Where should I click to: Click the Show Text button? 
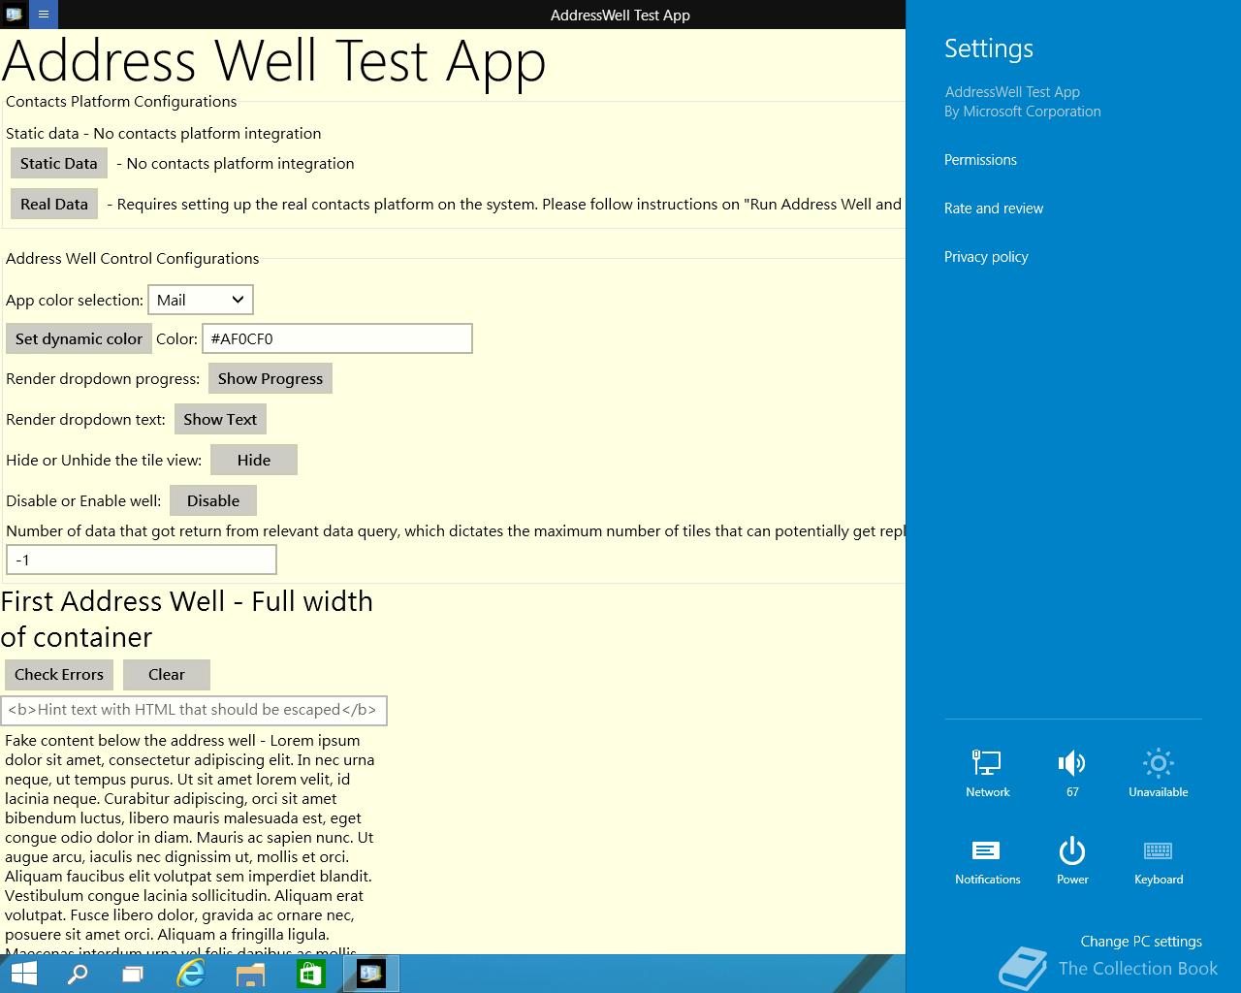tap(220, 419)
